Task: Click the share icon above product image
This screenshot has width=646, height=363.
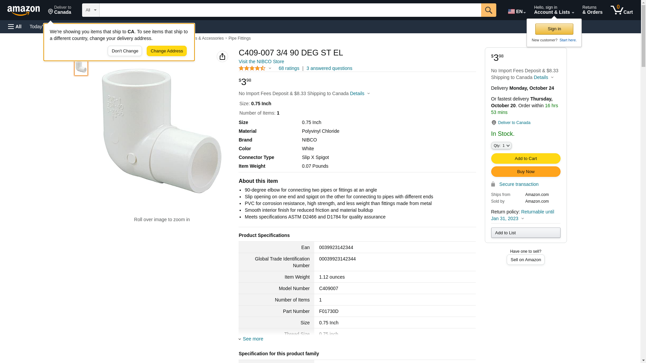Action: click(222, 56)
